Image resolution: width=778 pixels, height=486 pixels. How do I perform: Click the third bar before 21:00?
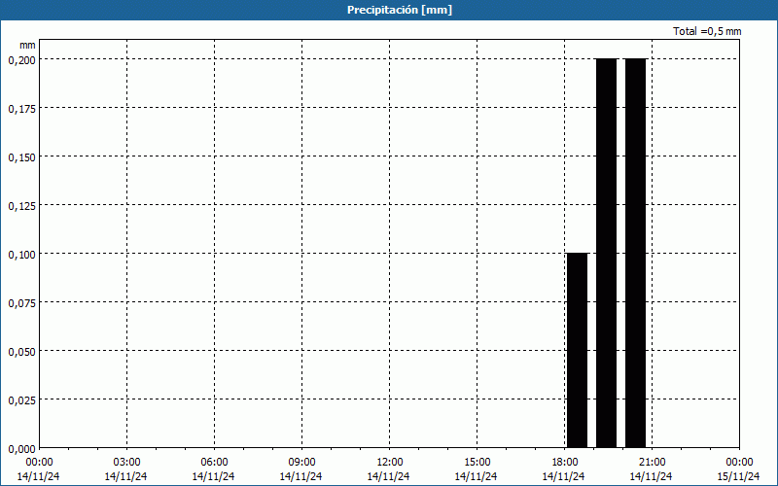click(x=636, y=253)
